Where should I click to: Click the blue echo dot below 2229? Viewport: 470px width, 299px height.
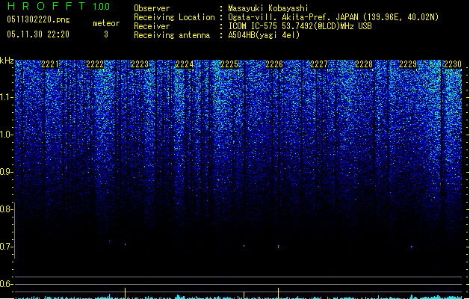tap(412, 247)
